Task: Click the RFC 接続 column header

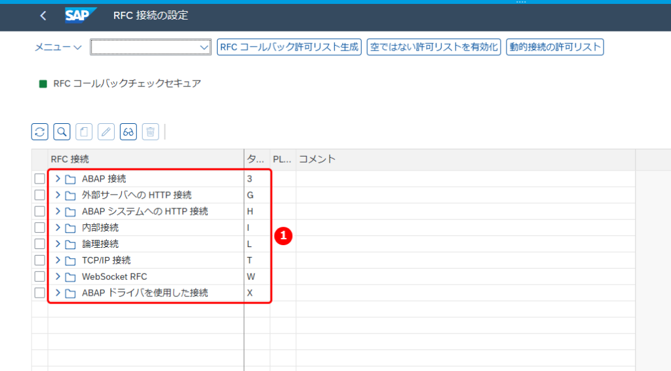Action: [x=145, y=160]
